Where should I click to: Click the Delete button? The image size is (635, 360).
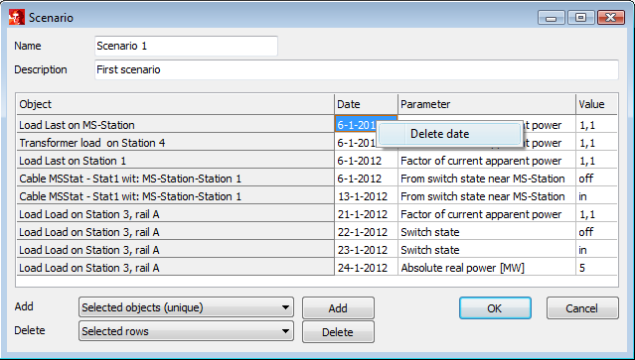tap(338, 332)
